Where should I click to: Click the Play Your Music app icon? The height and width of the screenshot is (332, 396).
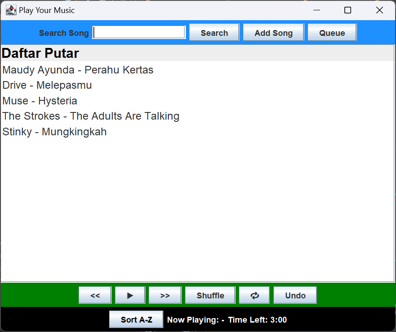tap(11, 10)
